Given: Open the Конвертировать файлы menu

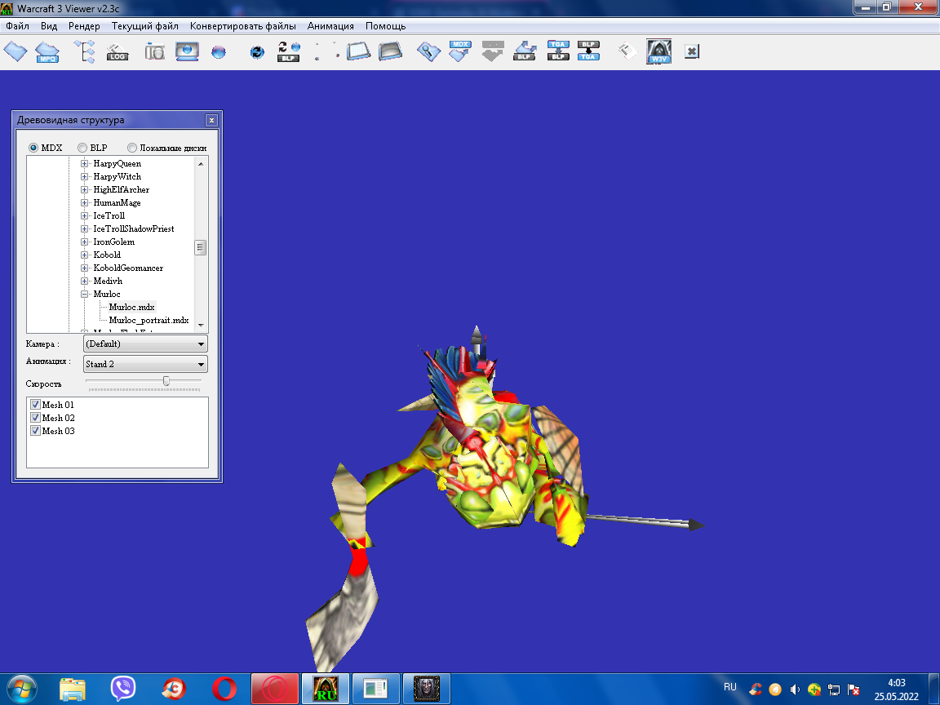Looking at the screenshot, I should point(243,26).
